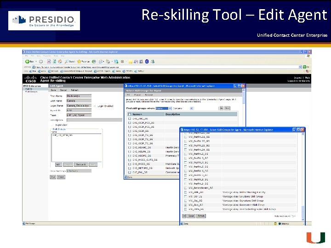Open the File menu in main IE window

[x=27, y=56]
